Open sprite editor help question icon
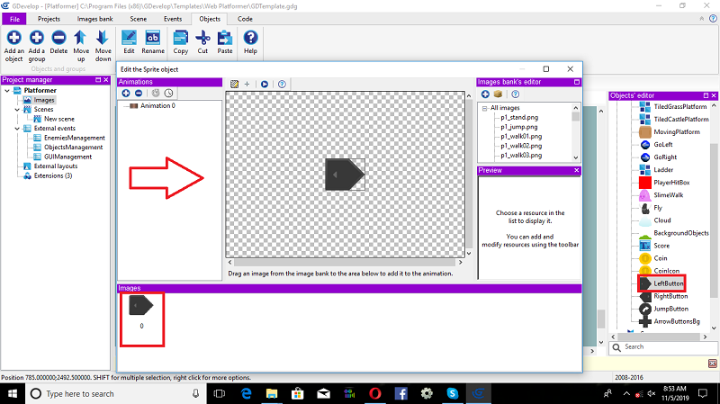Image resolution: width=720 pixels, height=404 pixels. pyautogui.click(x=282, y=84)
